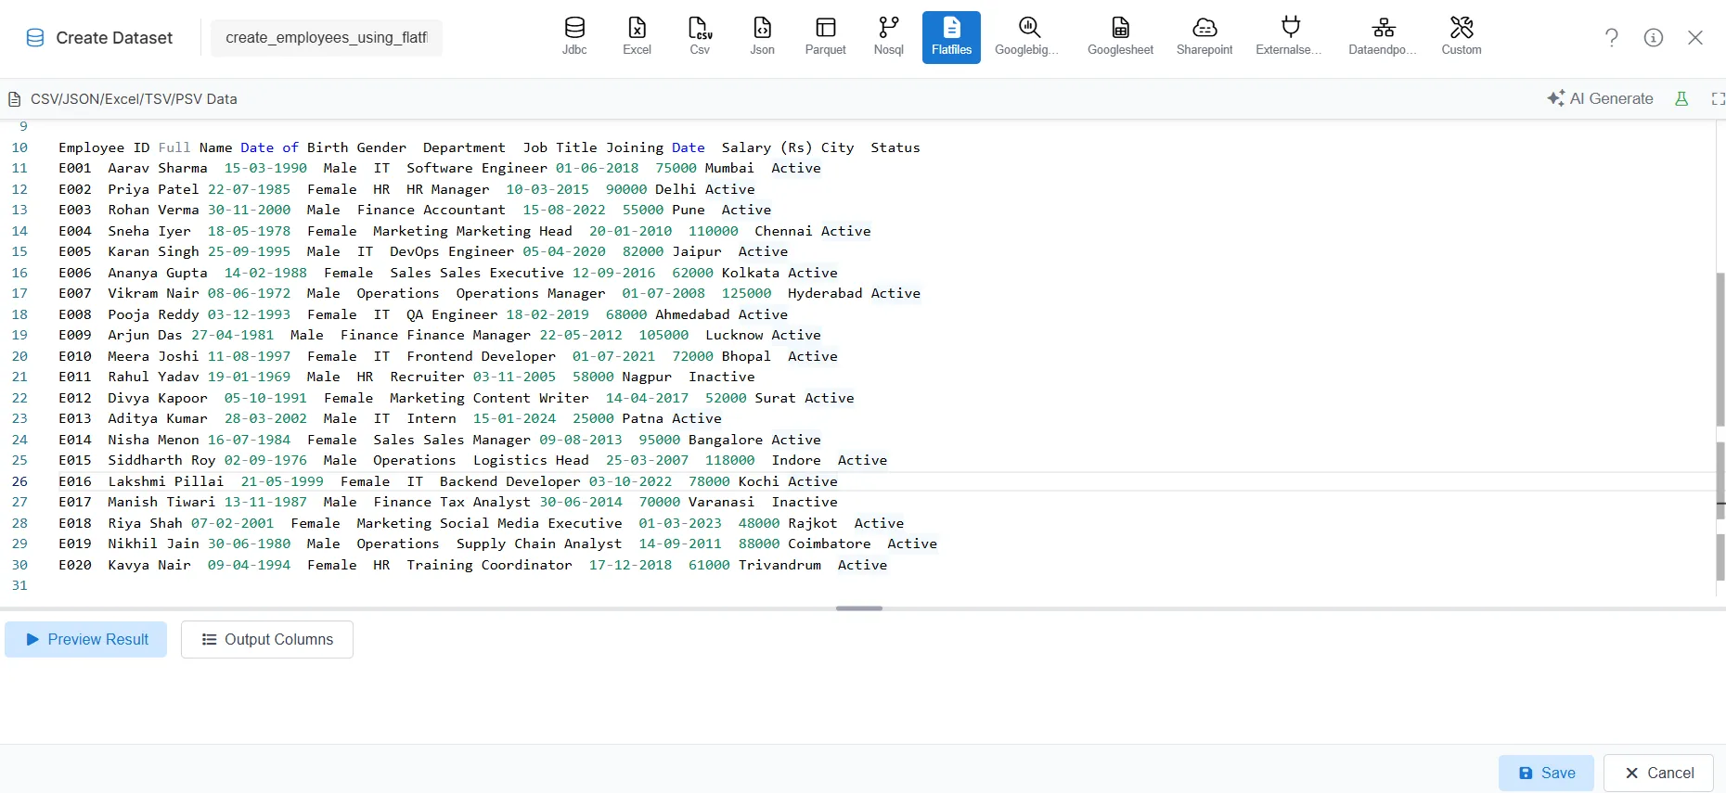This screenshot has width=1726, height=793.
Task: Click 'Social Media Executive' in line 28
Action: (531, 523)
